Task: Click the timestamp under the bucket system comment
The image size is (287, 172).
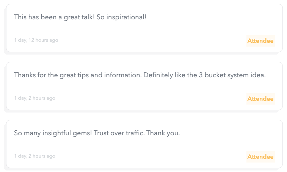Action: [35, 98]
